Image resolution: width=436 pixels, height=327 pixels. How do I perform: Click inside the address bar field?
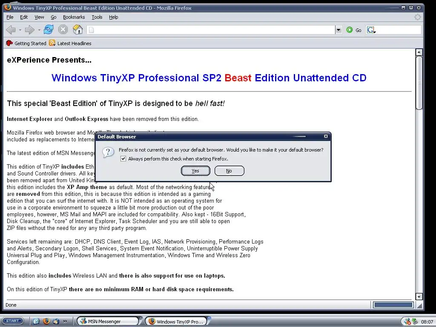[211, 30]
